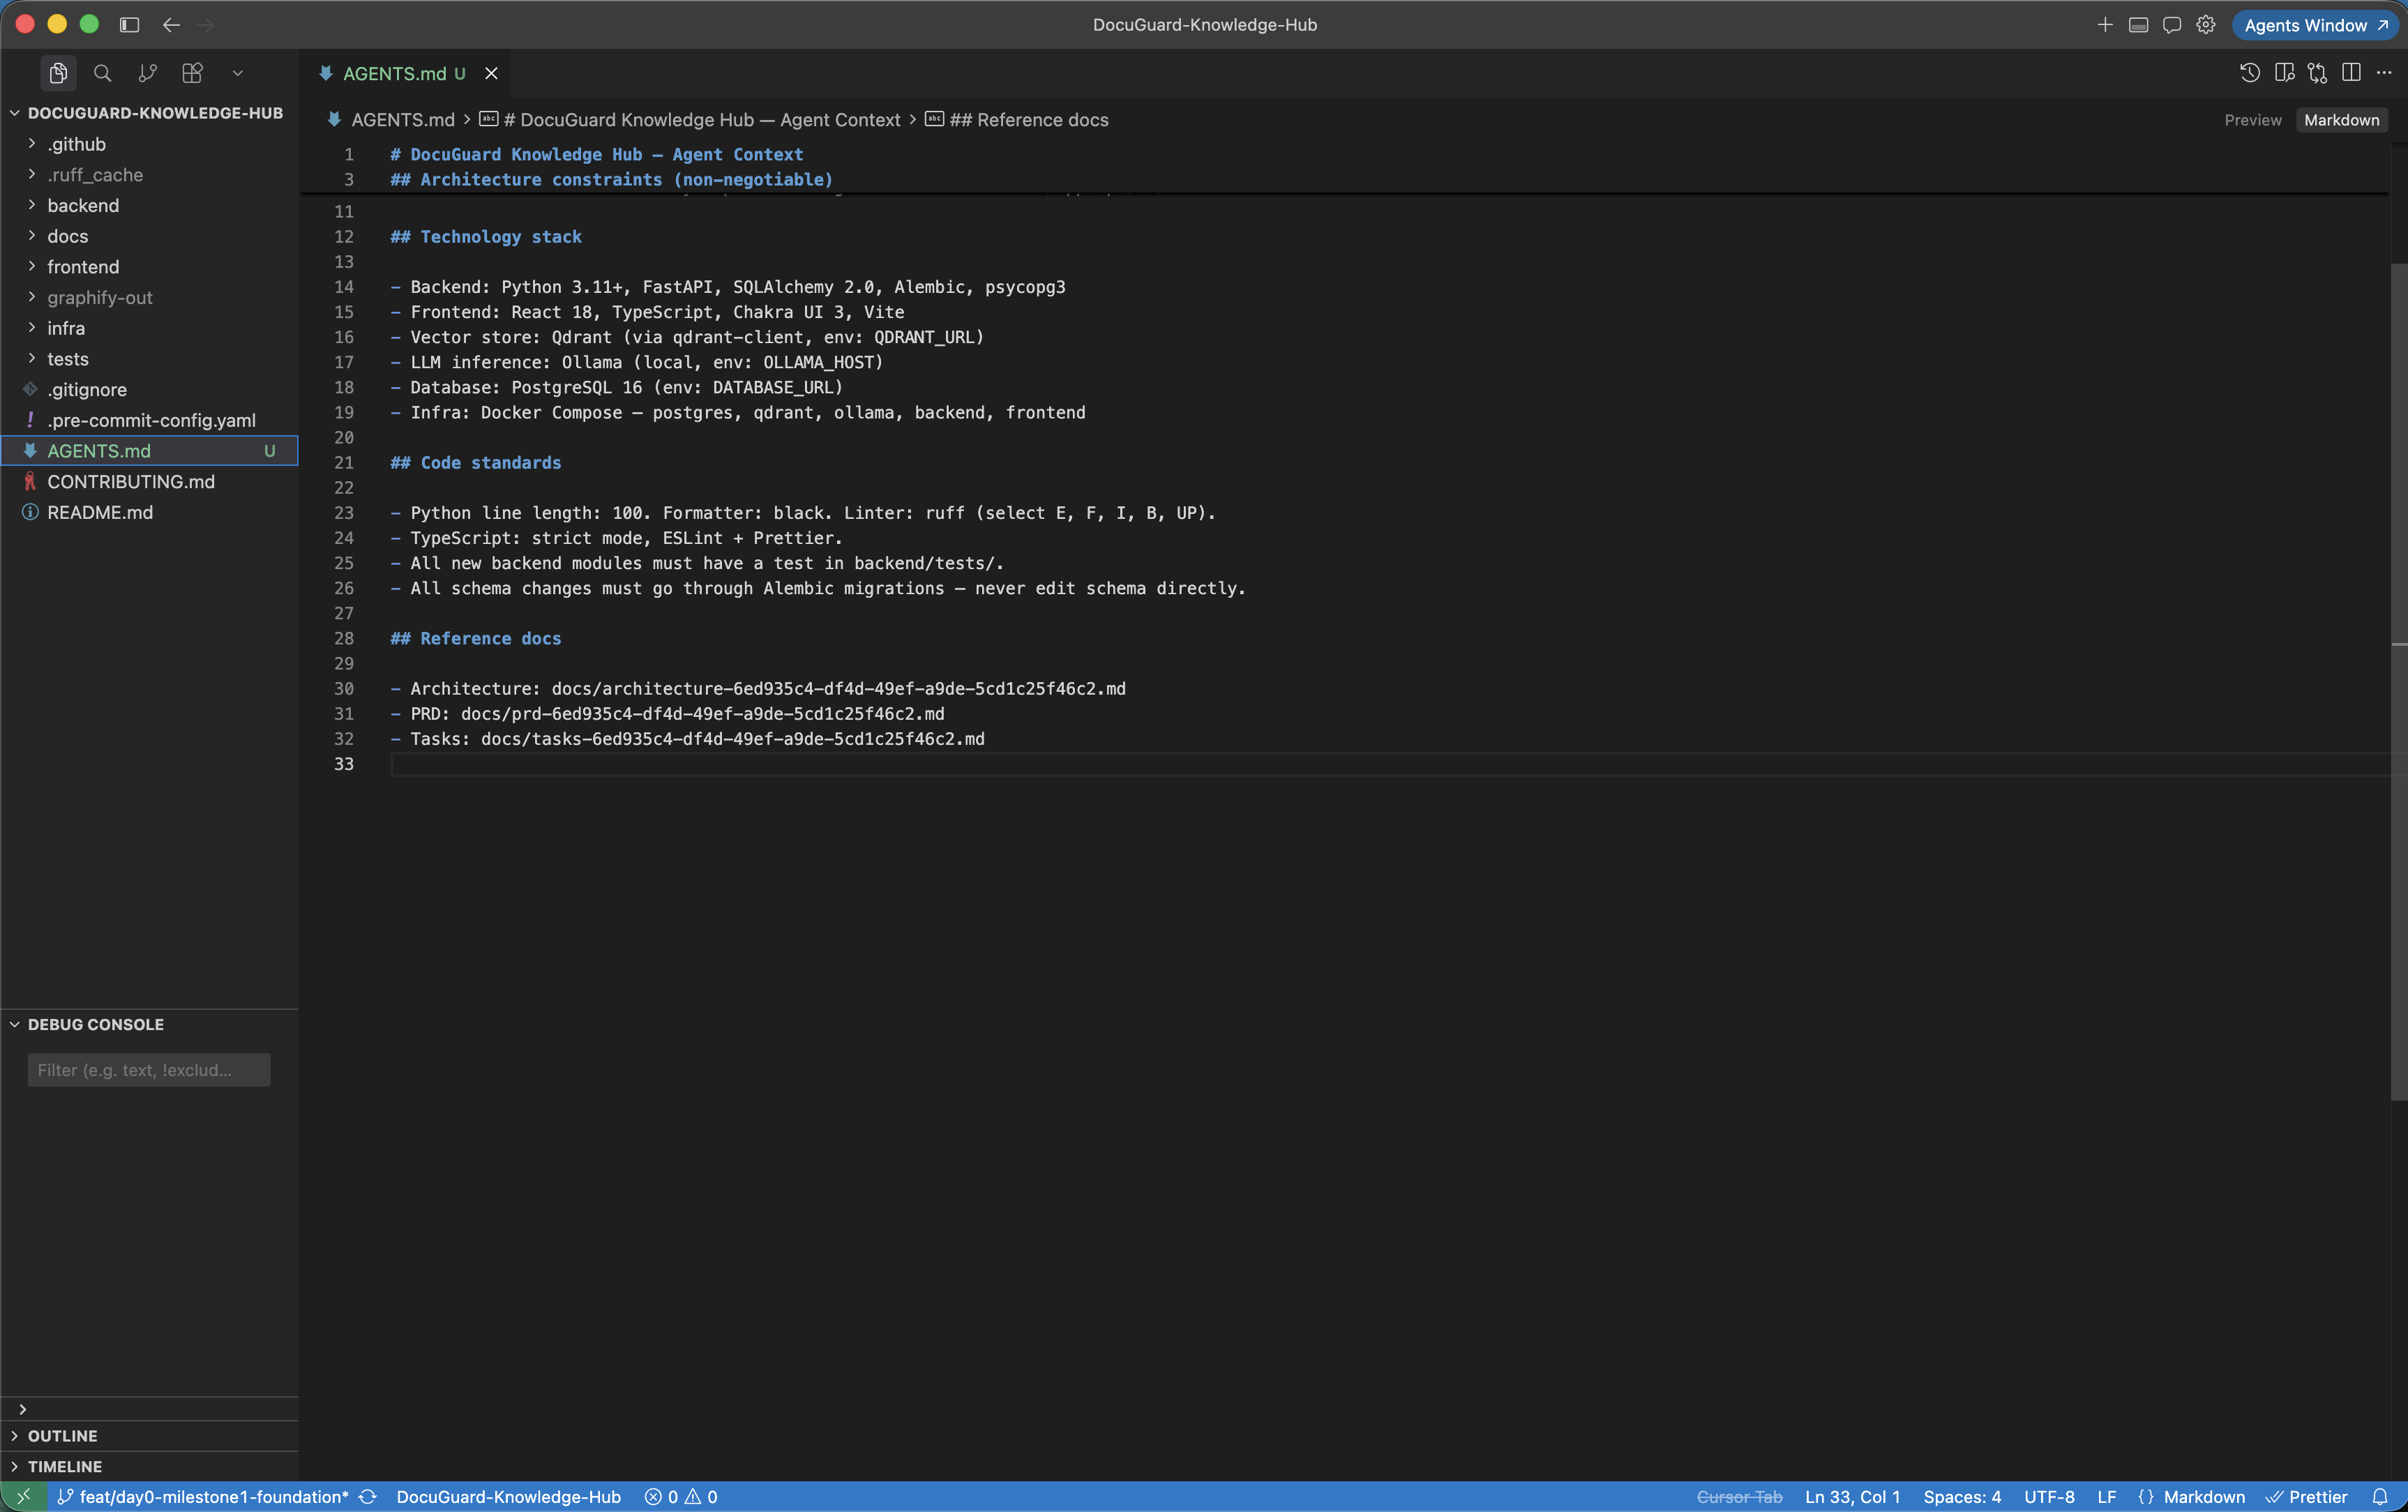This screenshot has height=1512, width=2408.
Task: Open .pre-commit-config.yaml file
Action: point(150,420)
